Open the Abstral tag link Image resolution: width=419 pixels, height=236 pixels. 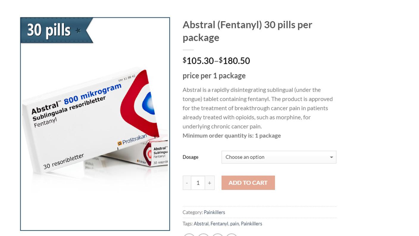click(201, 223)
